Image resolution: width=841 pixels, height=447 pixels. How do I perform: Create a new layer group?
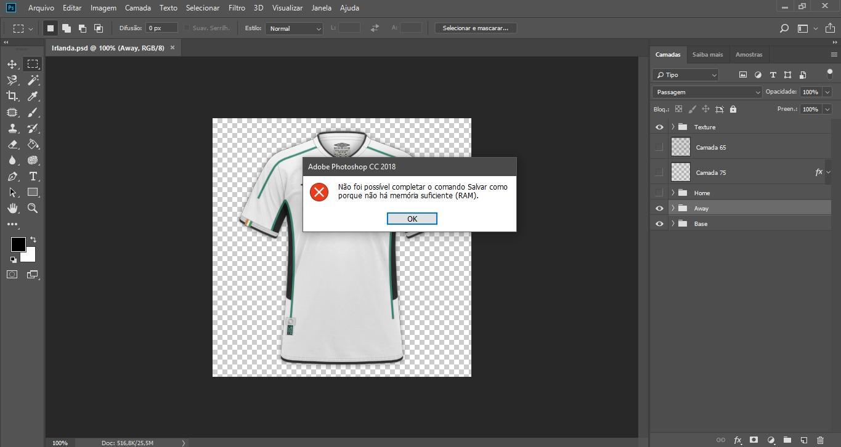[x=787, y=440]
